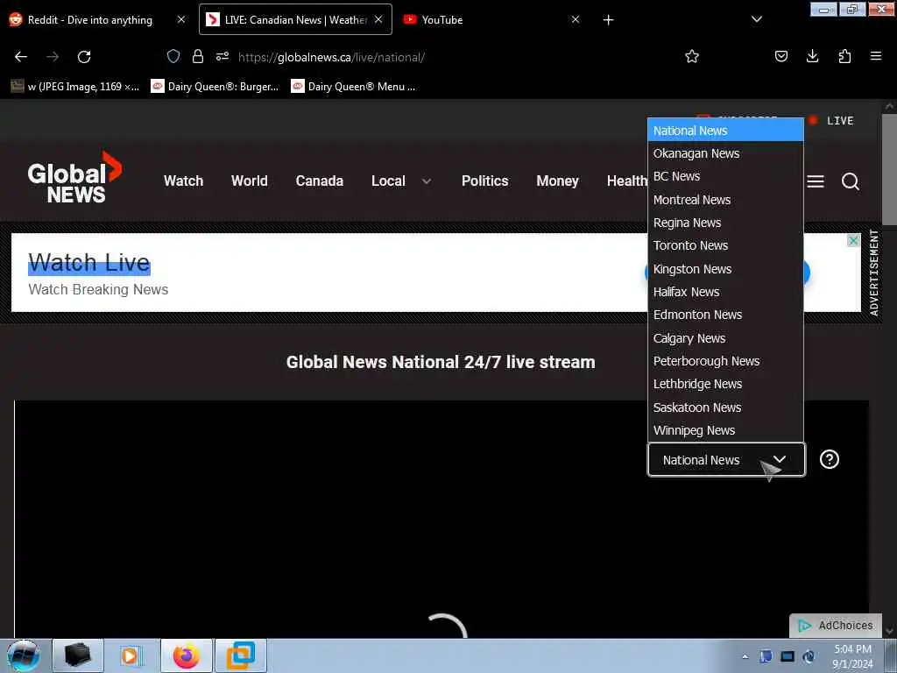The height and width of the screenshot is (673, 897).
Task: Collapse the National News stream selector
Action: pyautogui.click(x=726, y=459)
